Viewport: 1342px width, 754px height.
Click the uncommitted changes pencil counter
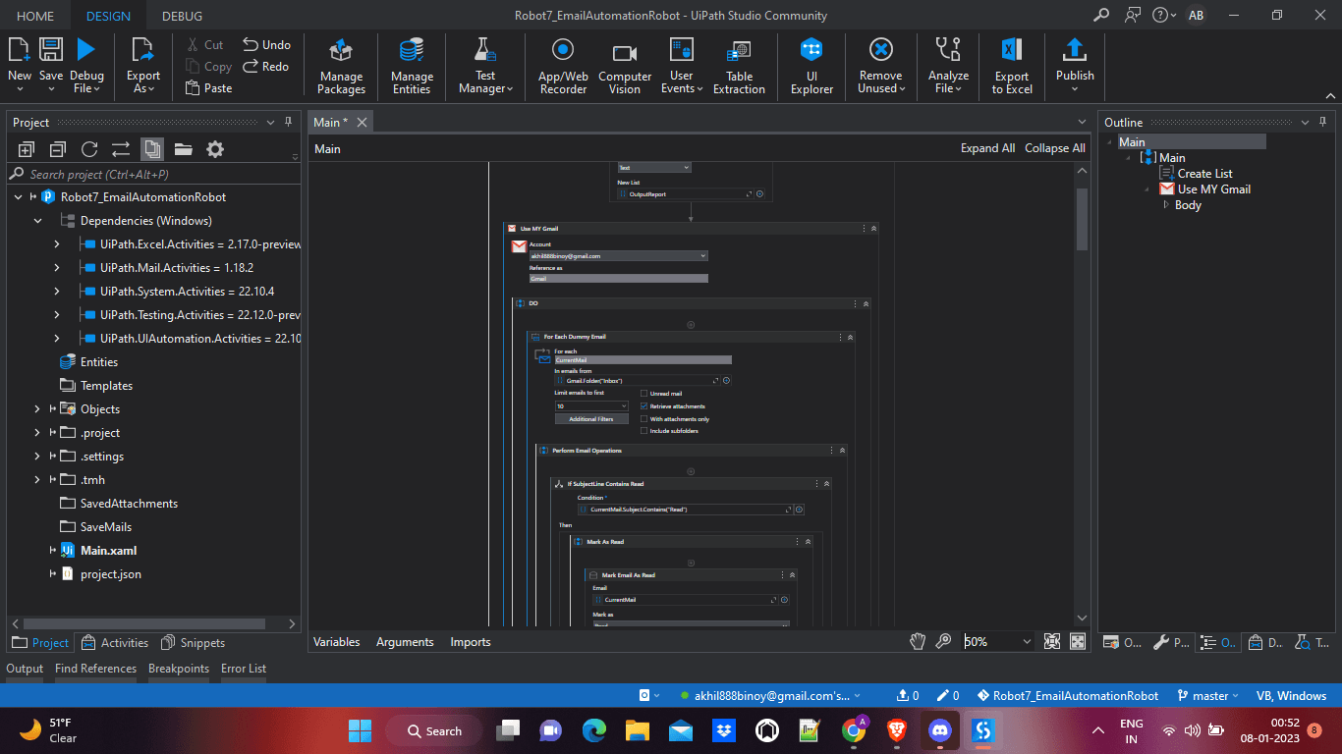(x=948, y=695)
